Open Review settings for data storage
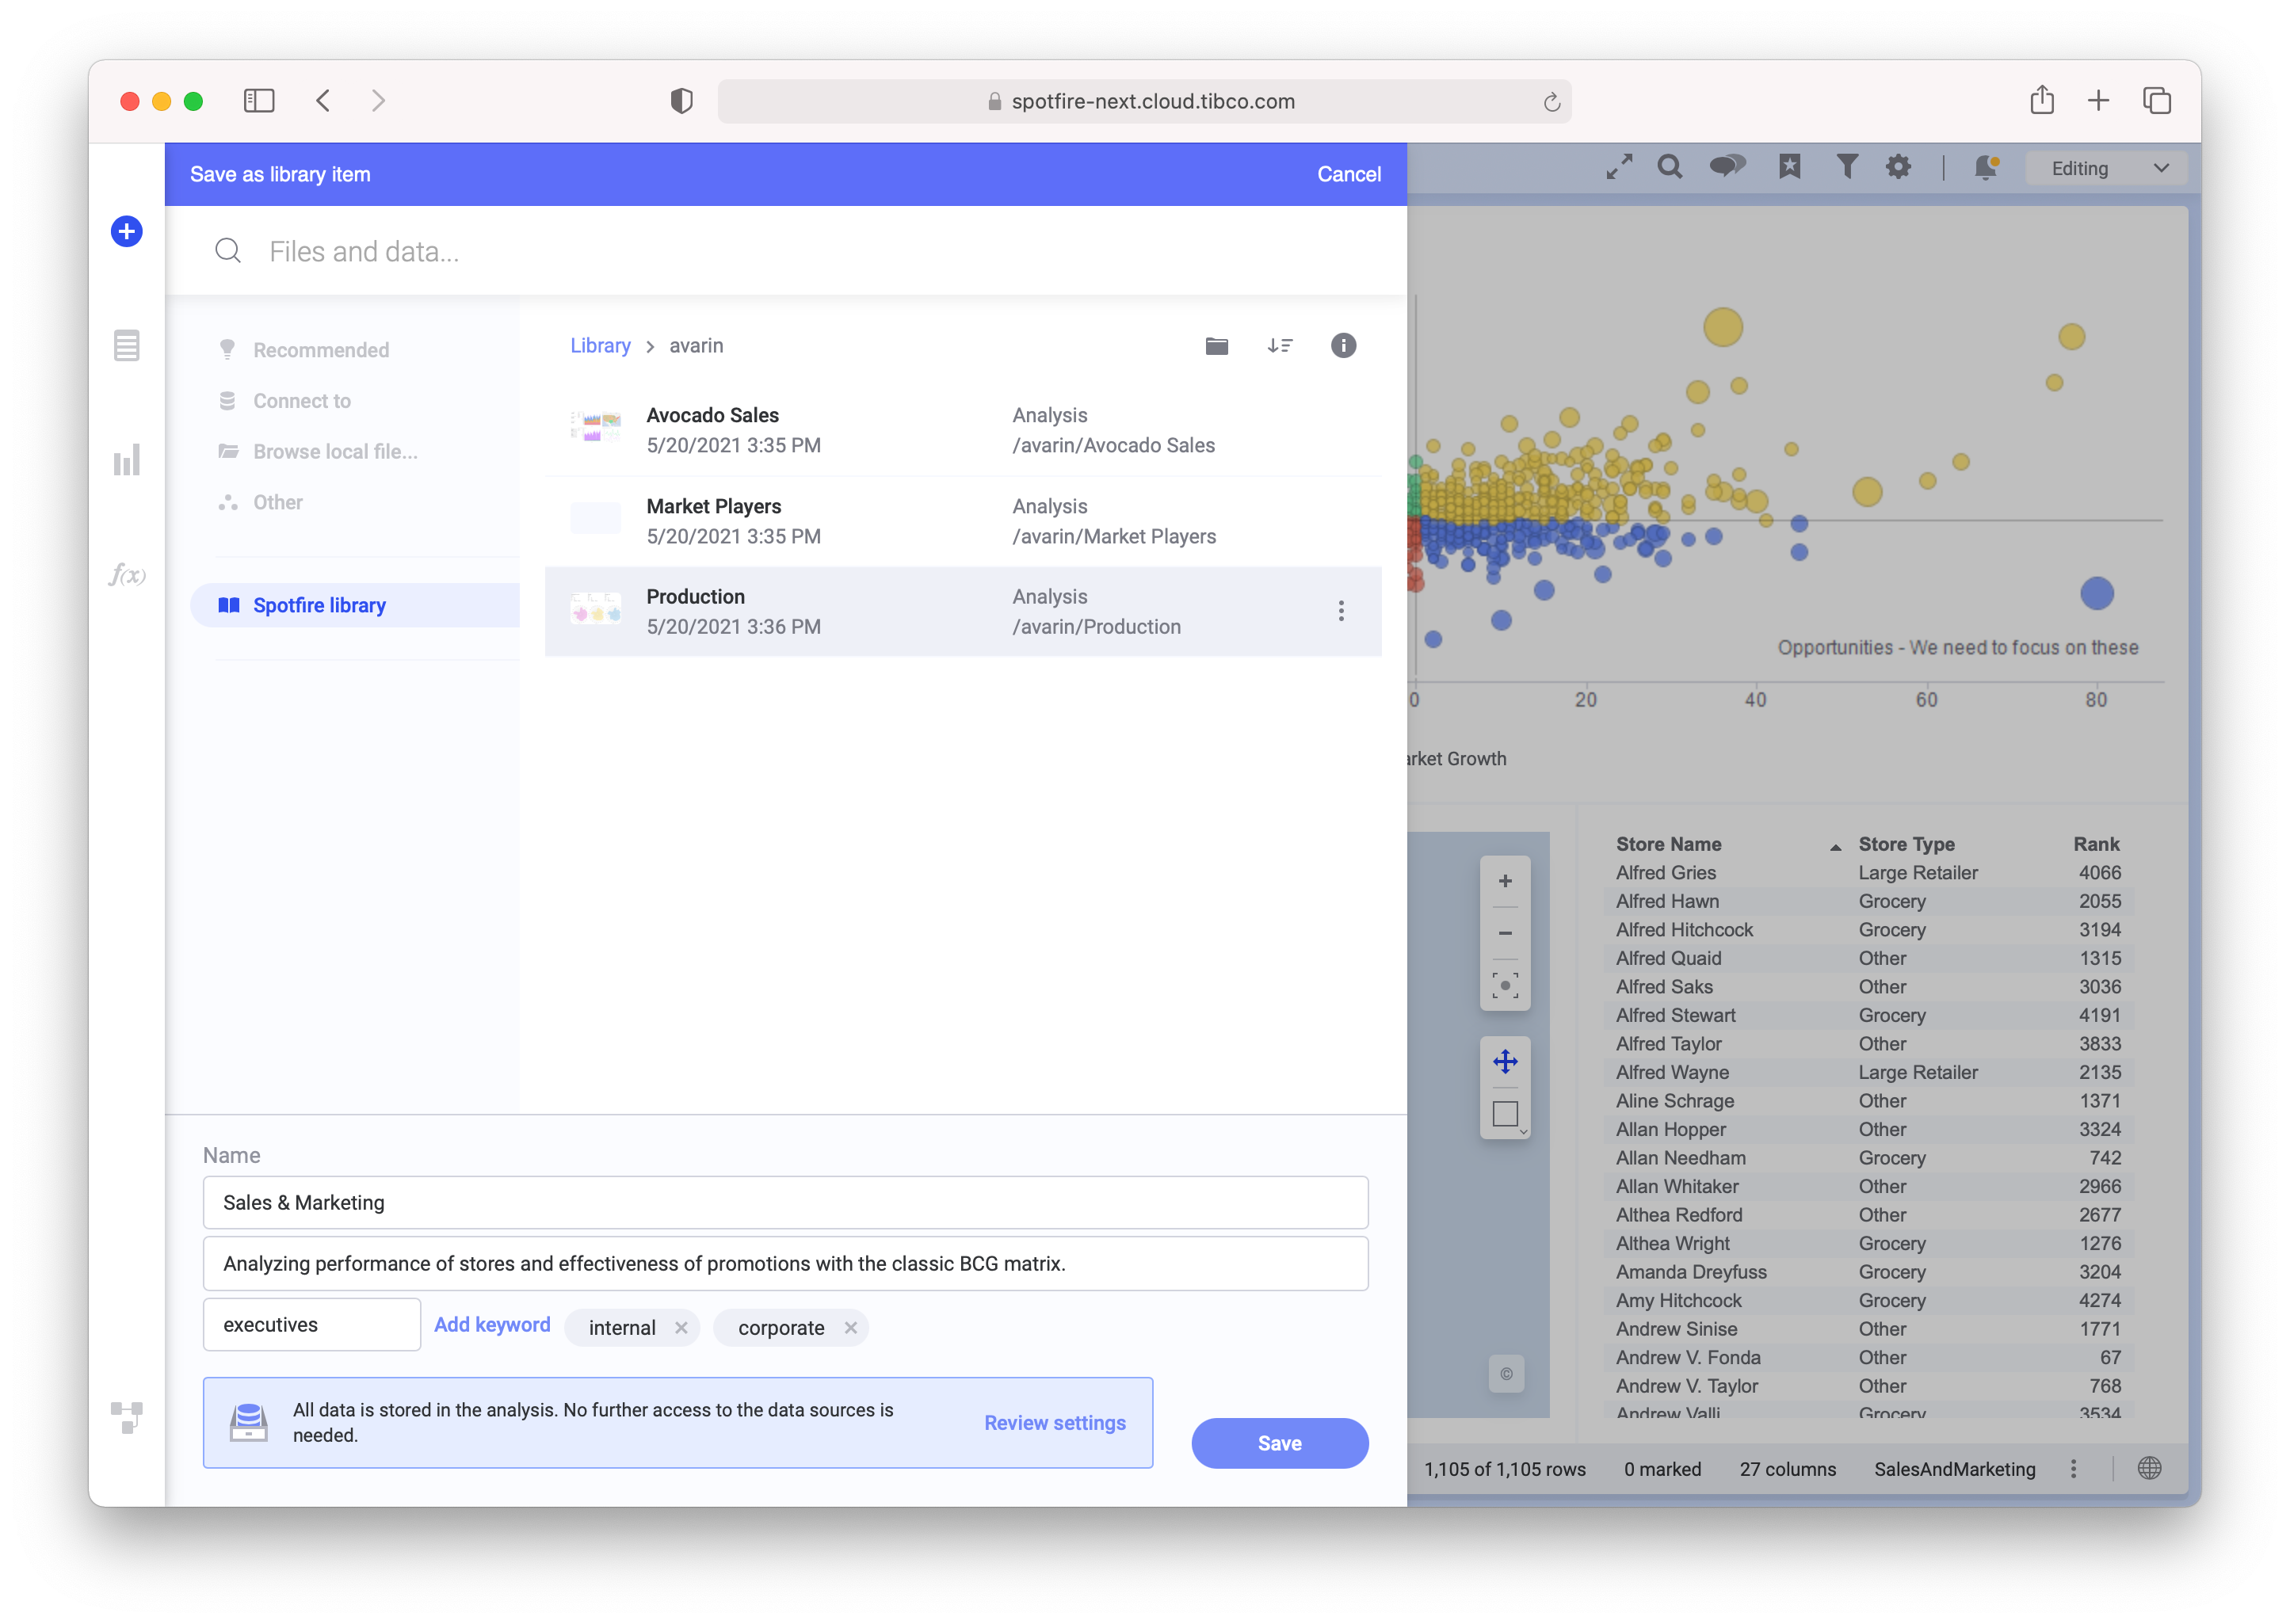The width and height of the screenshot is (2290, 1624). pyautogui.click(x=1054, y=1422)
